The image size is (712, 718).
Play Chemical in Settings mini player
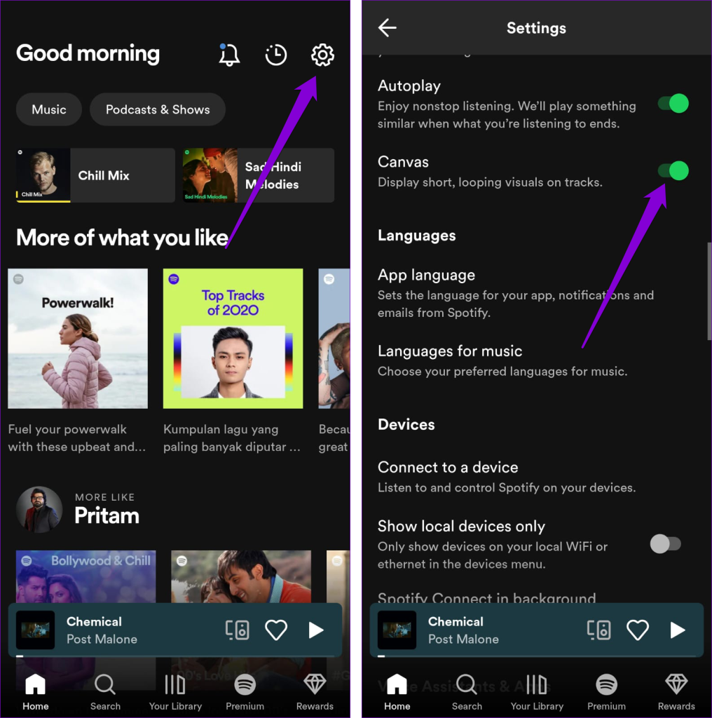pyautogui.click(x=677, y=630)
